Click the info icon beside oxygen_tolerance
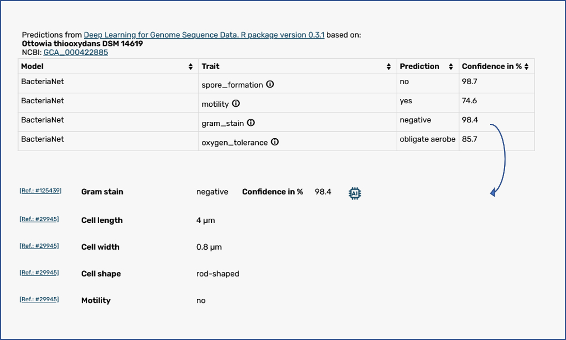Viewport: 566px width, 340px height. (275, 142)
